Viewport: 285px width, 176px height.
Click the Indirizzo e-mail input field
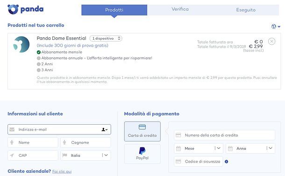59,129
